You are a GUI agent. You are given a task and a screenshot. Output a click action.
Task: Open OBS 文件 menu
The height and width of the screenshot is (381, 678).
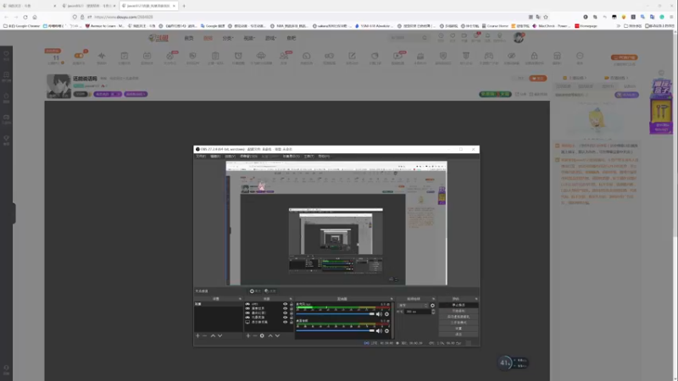point(201,157)
